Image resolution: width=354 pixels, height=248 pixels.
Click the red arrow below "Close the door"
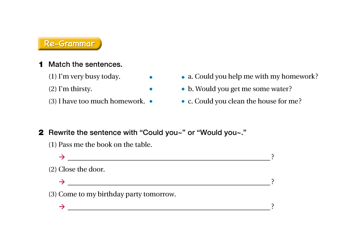pyautogui.click(x=62, y=182)
